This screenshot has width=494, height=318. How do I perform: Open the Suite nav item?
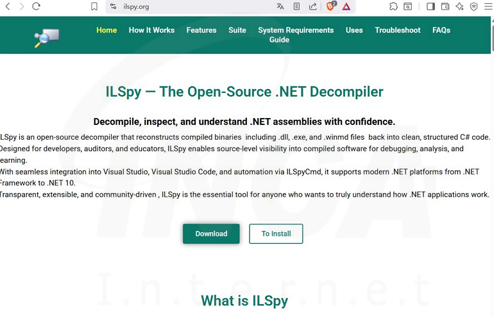pyautogui.click(x=237, y=30)
